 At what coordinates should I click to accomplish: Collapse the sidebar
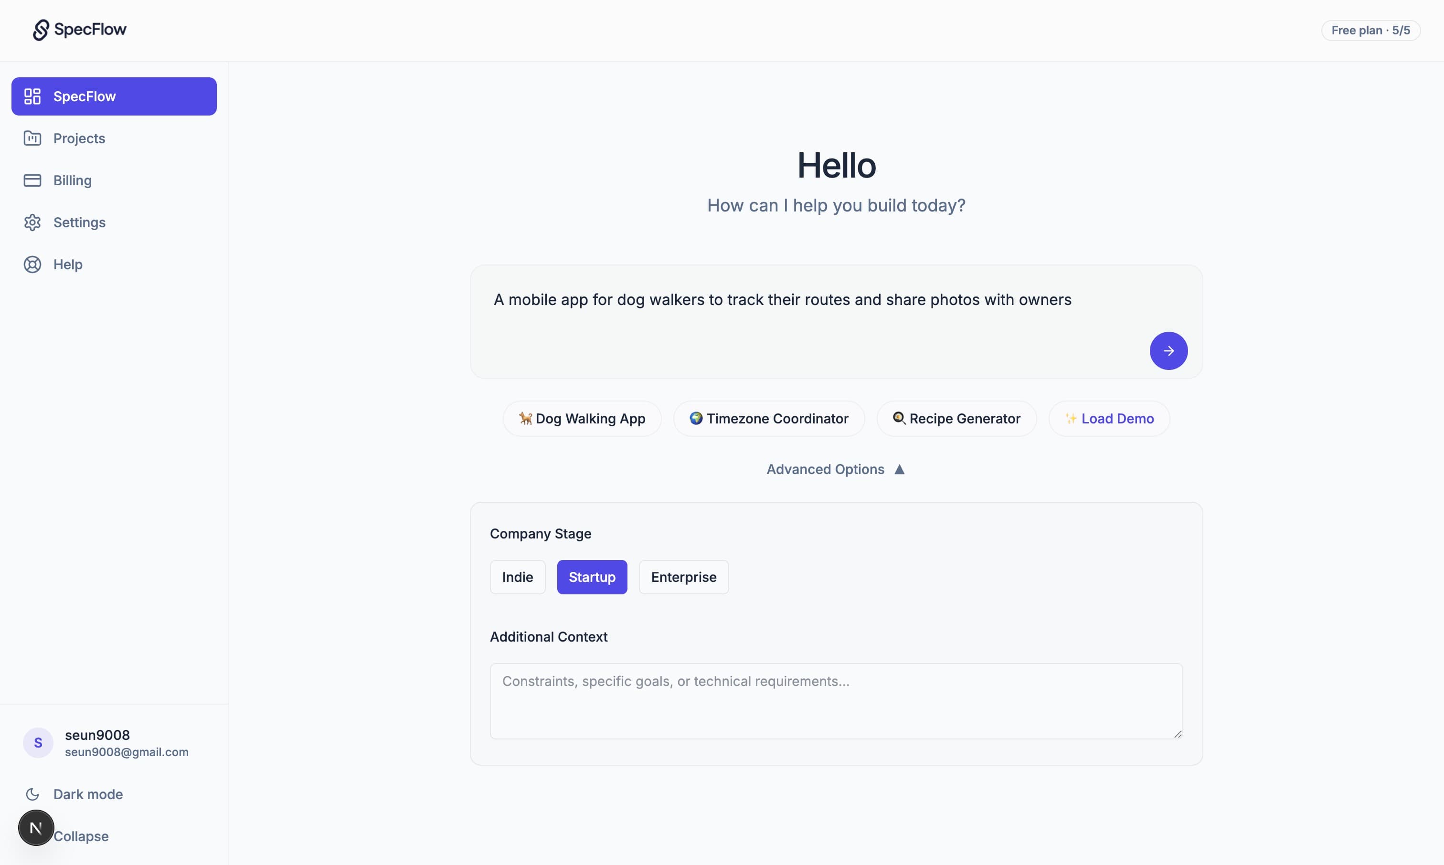[x=81, y=836]
